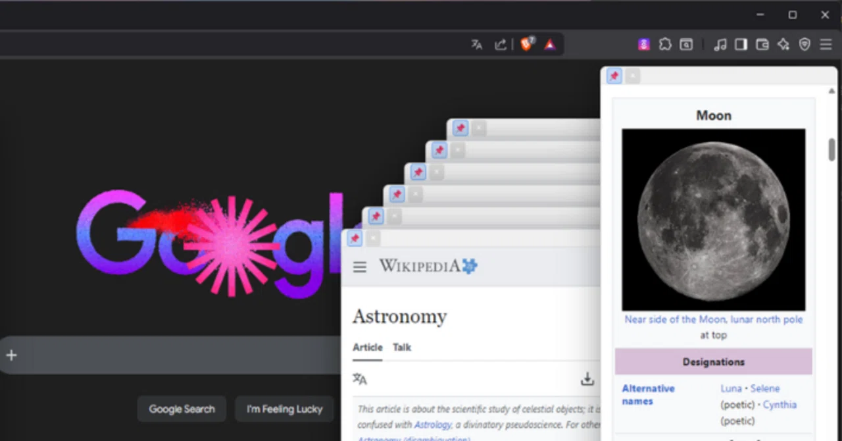Screen dimensions: 842x441
Task: Close the Astronomy popup with its X
Action: pyautogui.click(x=373, y=238)
